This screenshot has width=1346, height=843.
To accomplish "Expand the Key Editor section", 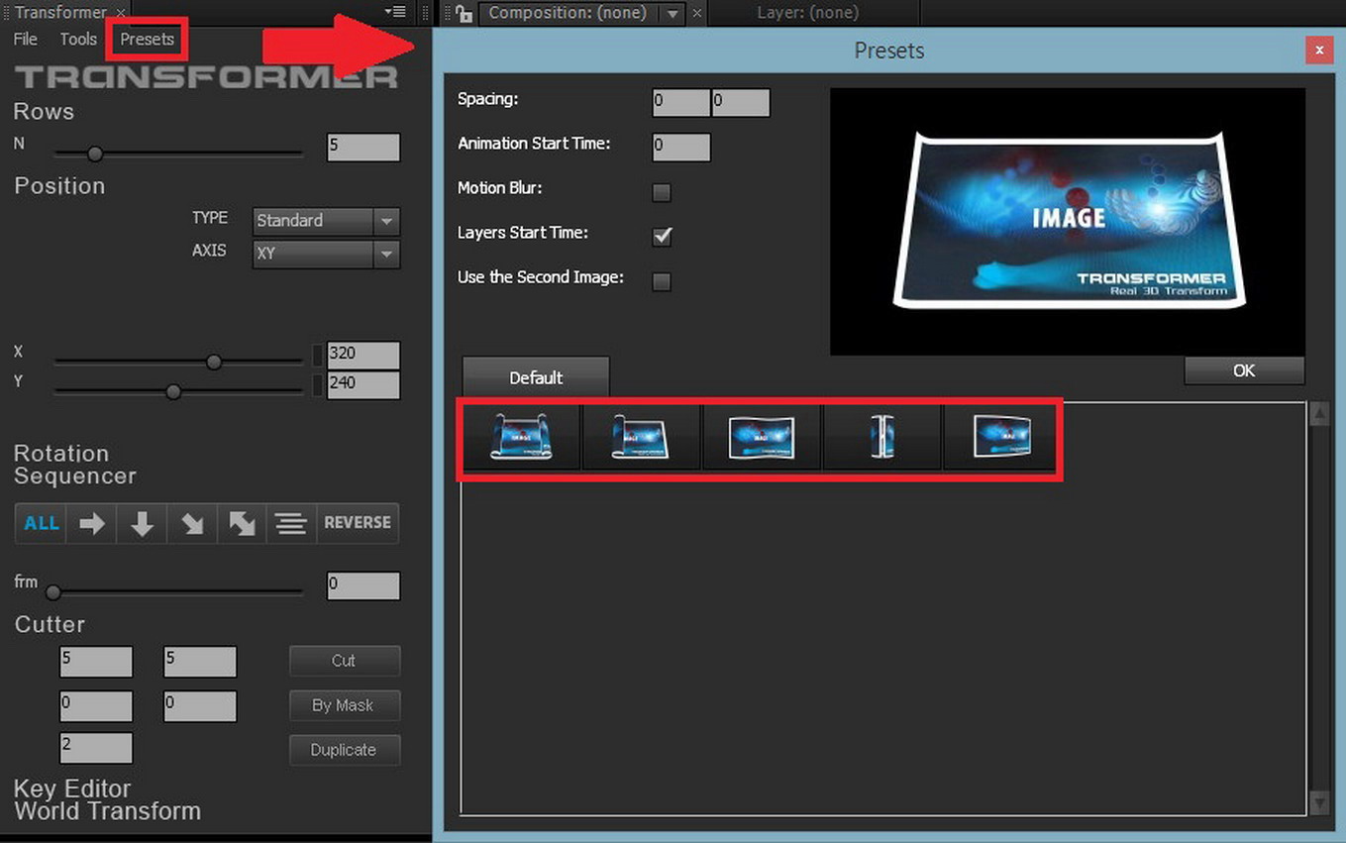I will click(72, 789).
